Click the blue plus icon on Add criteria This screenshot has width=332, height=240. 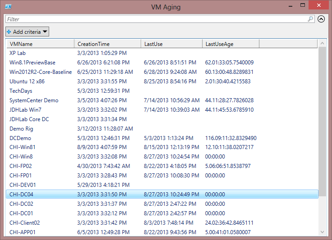coord(9,32)
